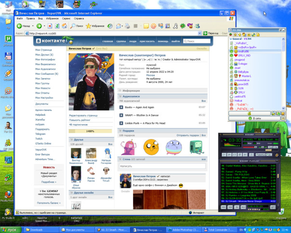
Task: Go to the Home page icon in IE
Action: [x=65, y=26]
